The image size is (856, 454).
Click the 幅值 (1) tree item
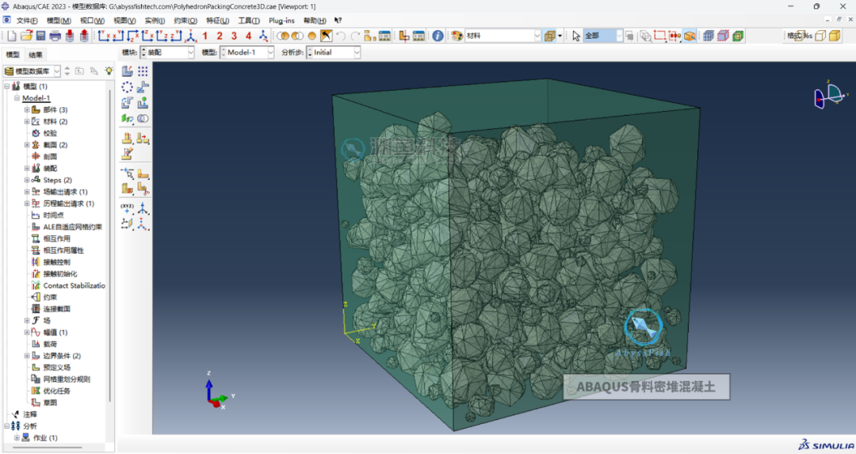[55, 332]
